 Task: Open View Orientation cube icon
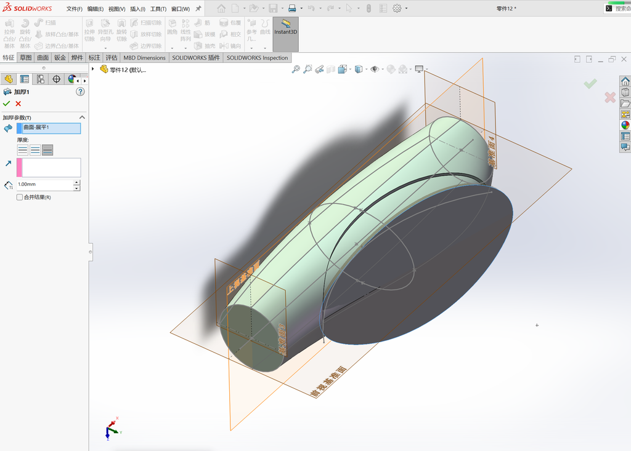point(343,70)
